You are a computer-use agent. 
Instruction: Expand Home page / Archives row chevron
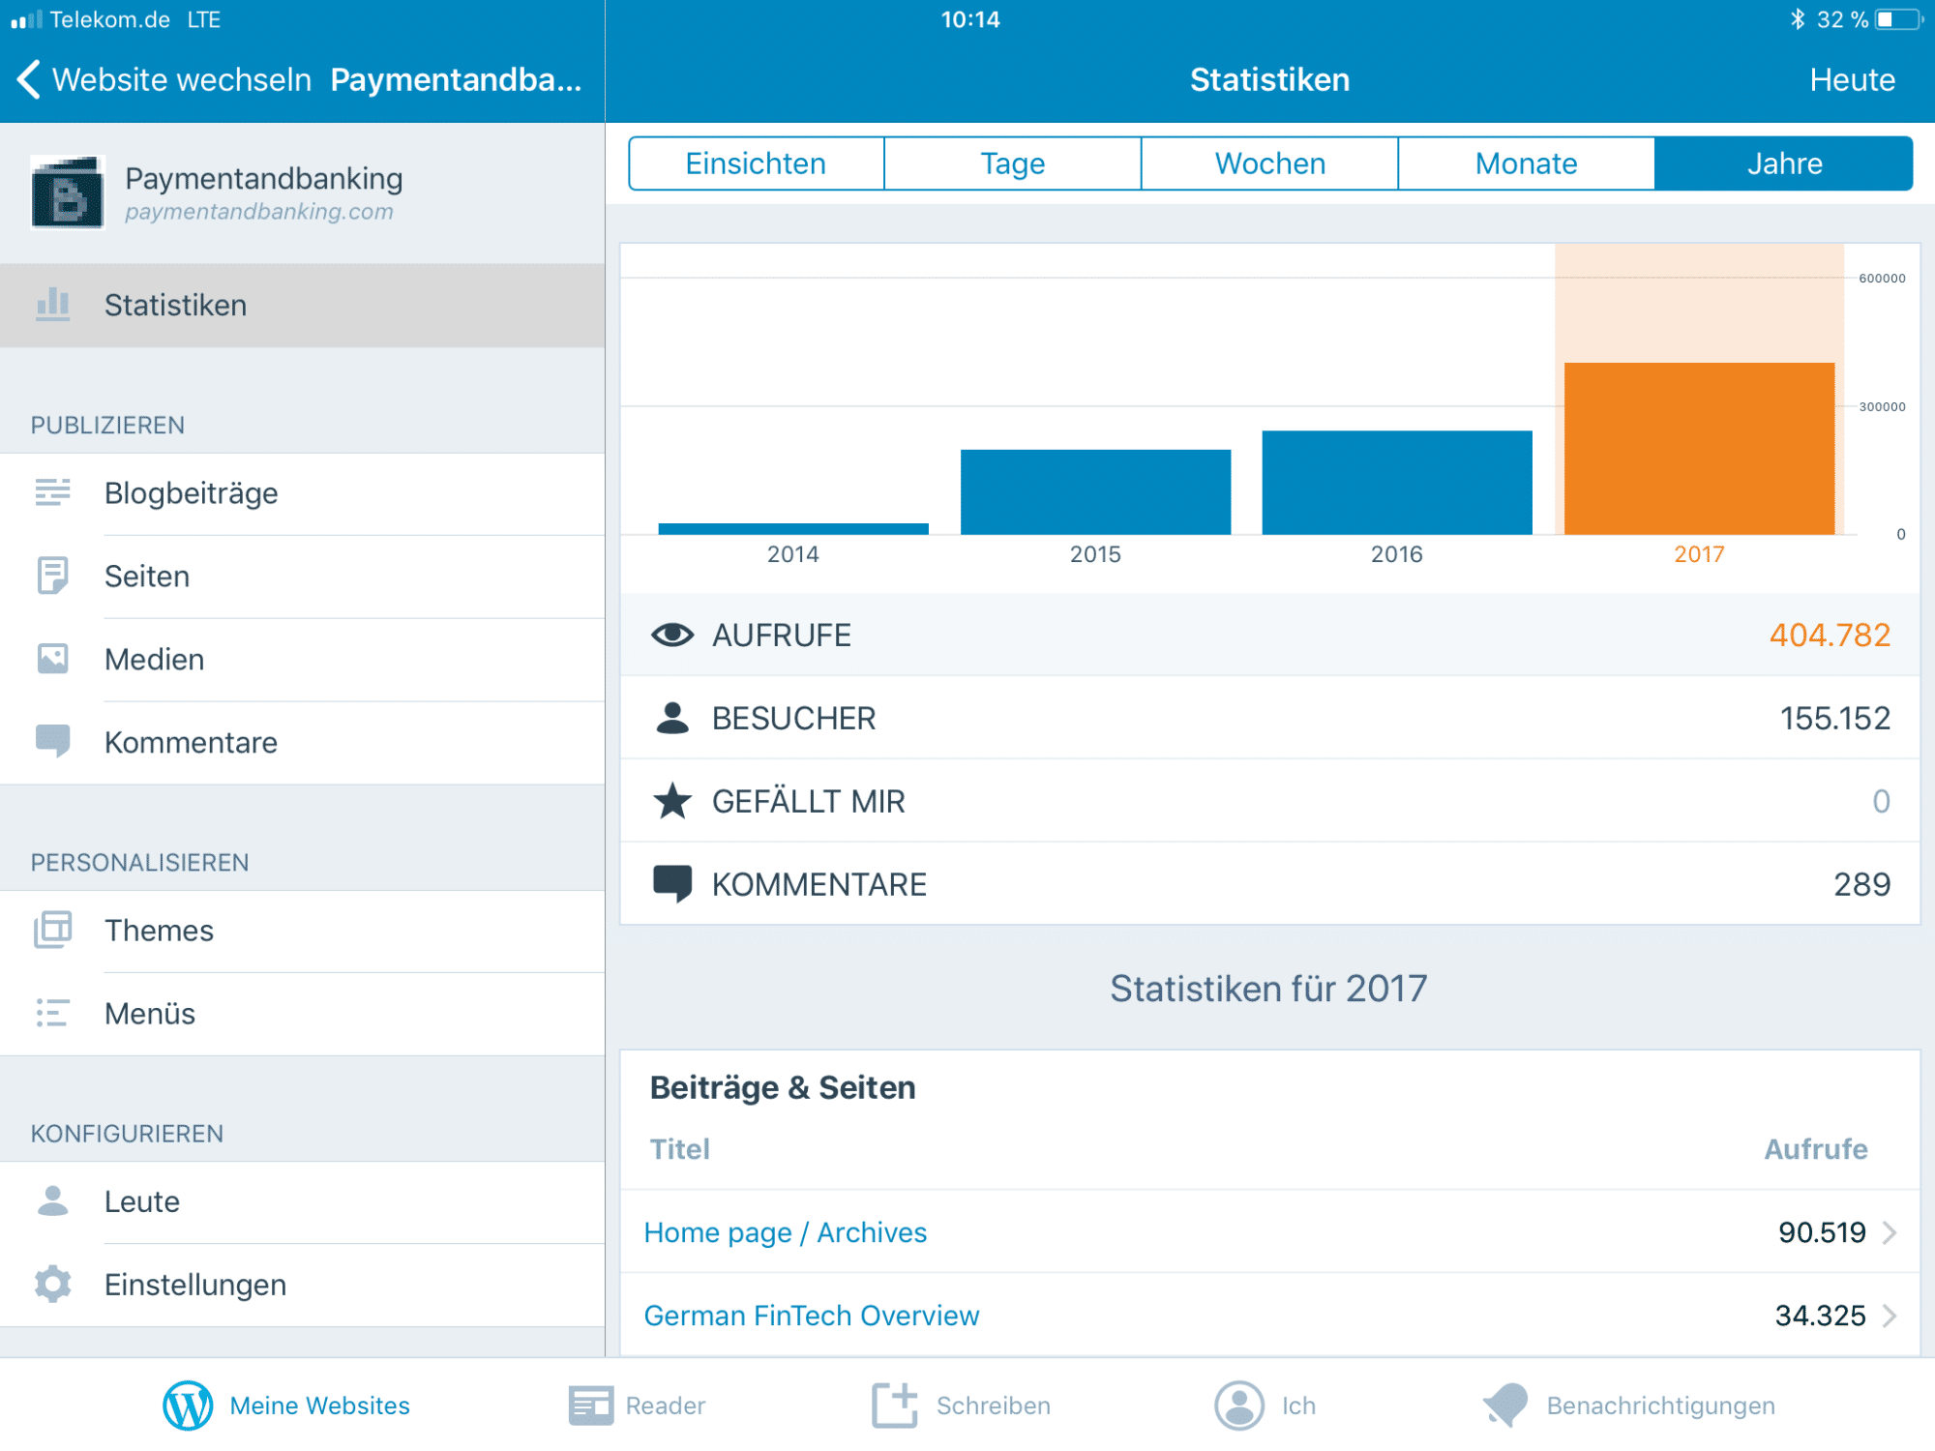[x=1890, y=1232]
